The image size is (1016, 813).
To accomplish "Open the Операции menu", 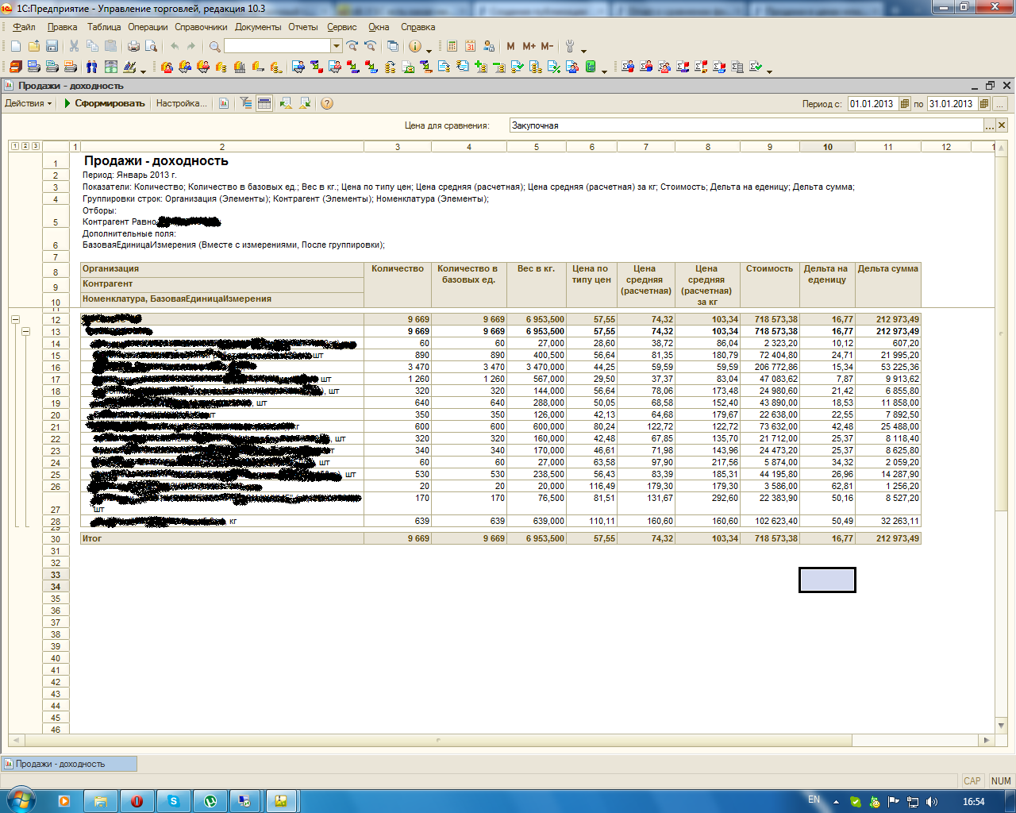I will 148,27.
